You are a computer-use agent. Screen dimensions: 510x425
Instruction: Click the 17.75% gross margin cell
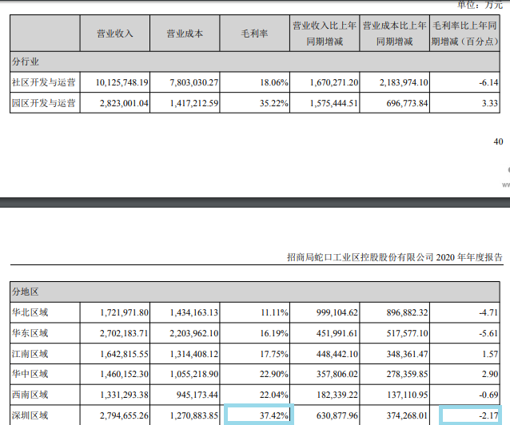tap(255, 353)
